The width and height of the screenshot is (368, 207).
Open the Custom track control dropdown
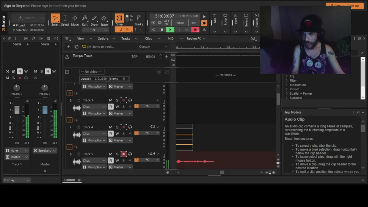[x=153, y=47]
